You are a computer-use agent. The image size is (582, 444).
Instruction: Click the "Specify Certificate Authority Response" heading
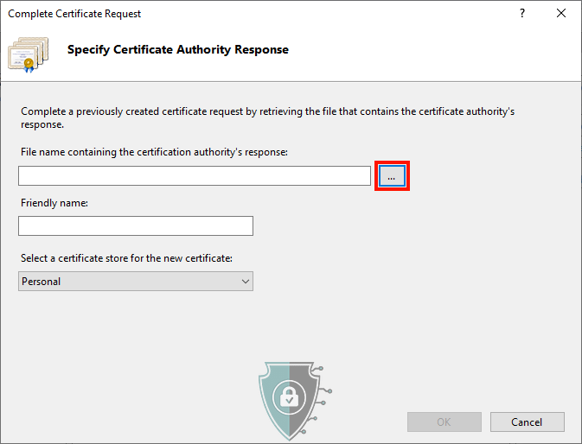(178, 50)
